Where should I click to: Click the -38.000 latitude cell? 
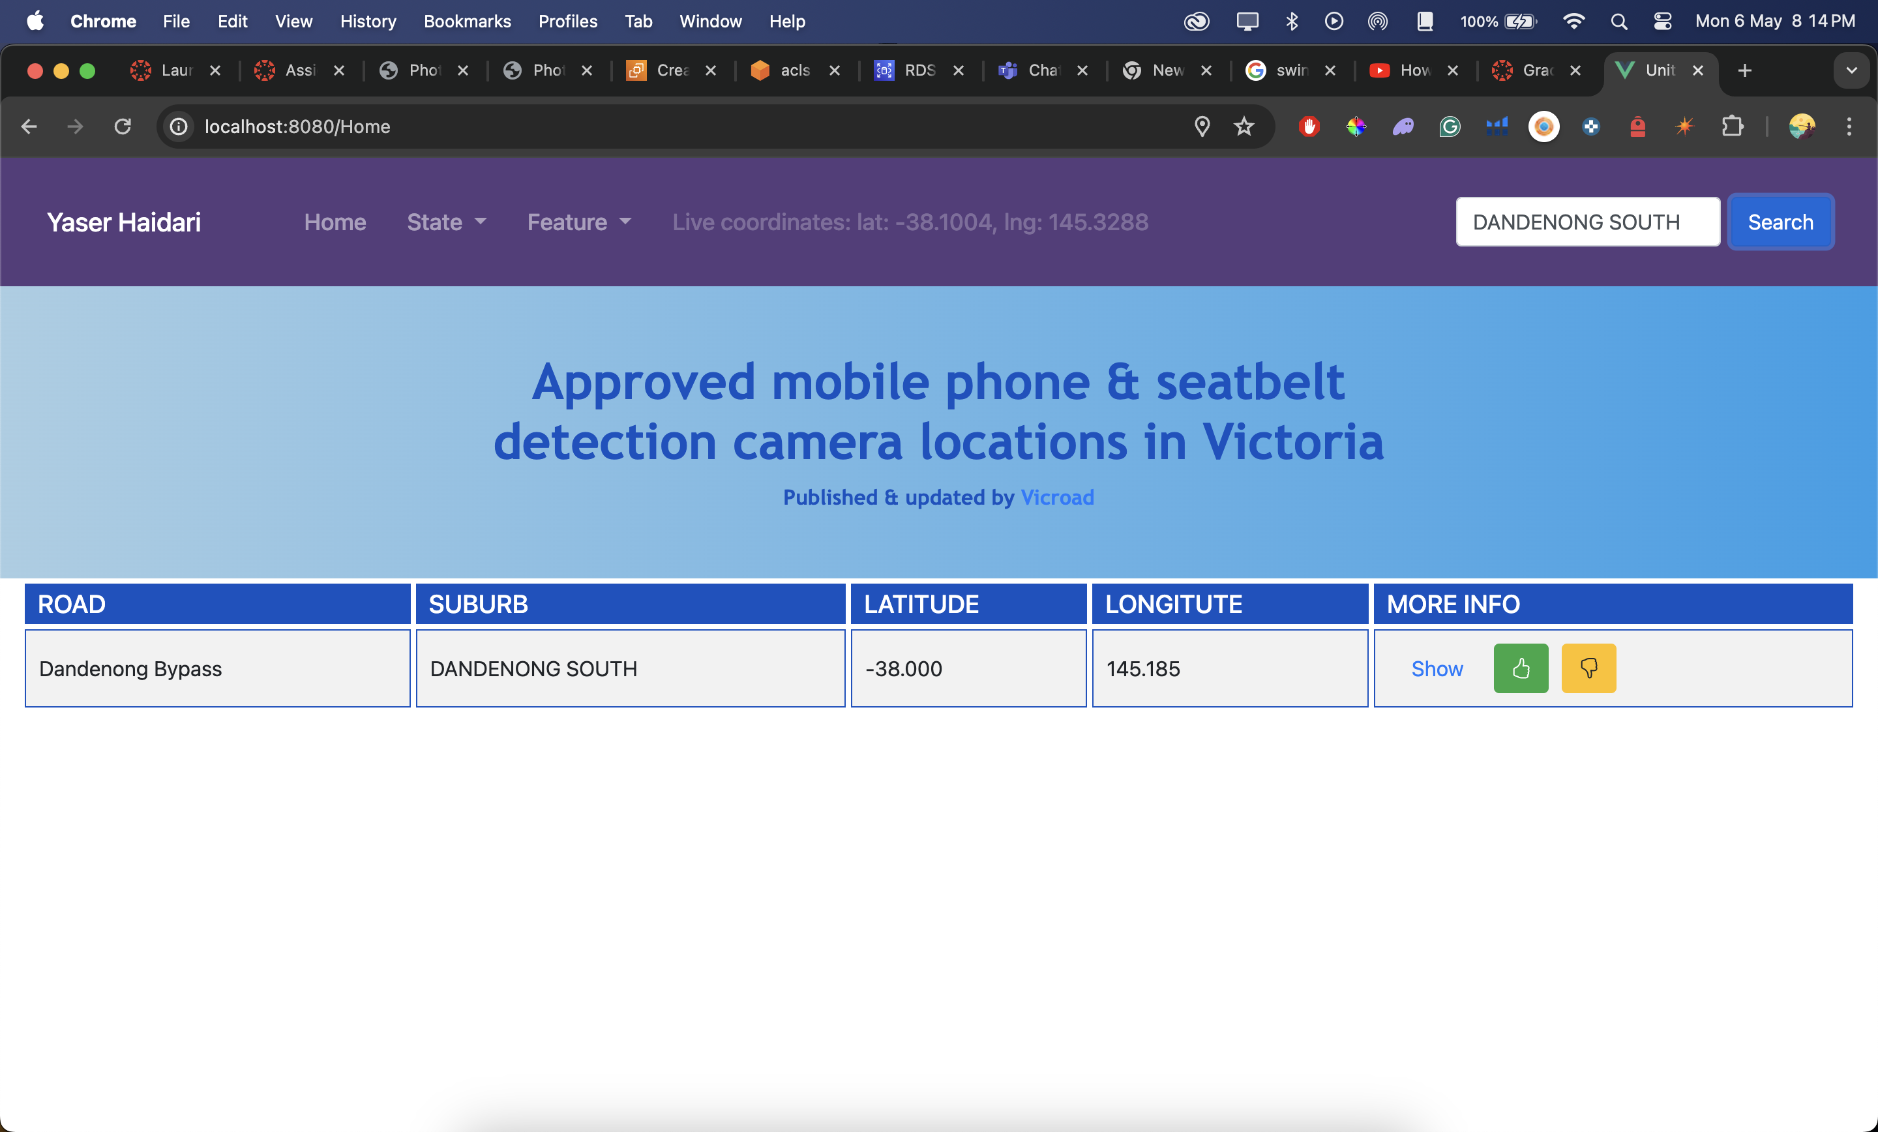[968, 668]
